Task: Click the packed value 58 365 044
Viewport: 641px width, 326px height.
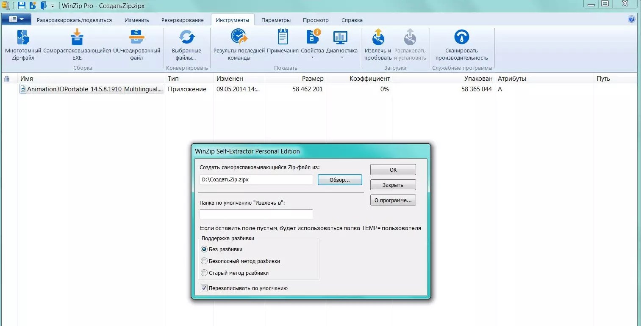Action: (477, 89)
